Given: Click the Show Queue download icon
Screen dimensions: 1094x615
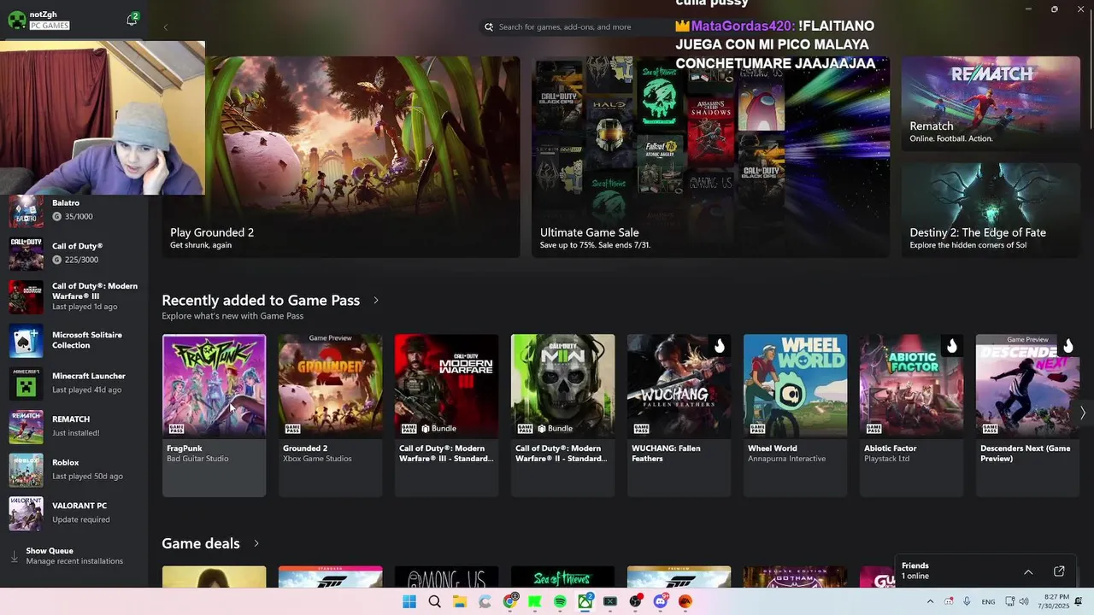Looking at the screenshot, I should click(x=14, y=556).
